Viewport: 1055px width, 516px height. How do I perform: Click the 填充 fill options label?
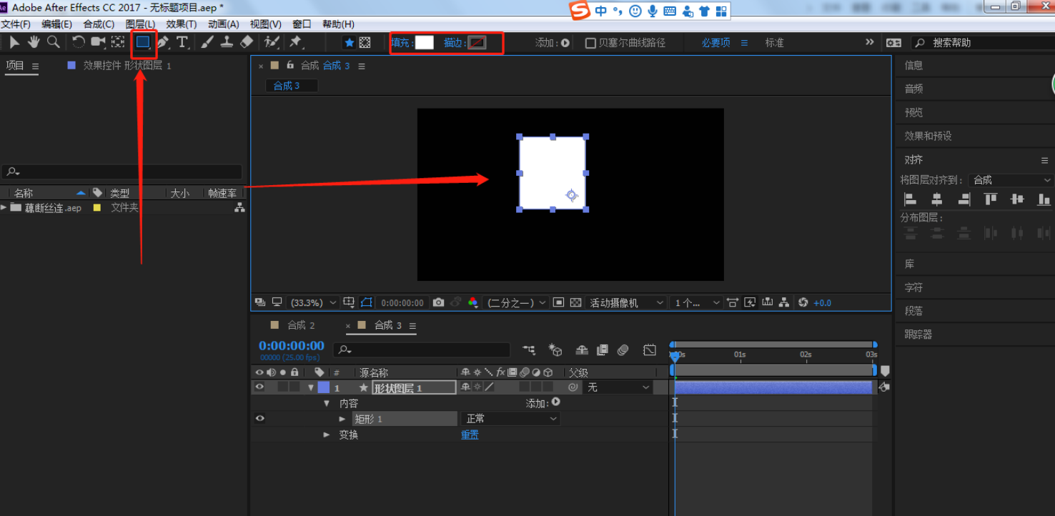[x=401, y=43]
